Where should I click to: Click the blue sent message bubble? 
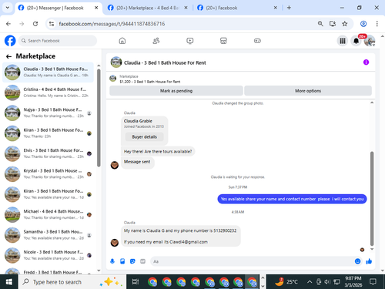(x=292, y=199)
